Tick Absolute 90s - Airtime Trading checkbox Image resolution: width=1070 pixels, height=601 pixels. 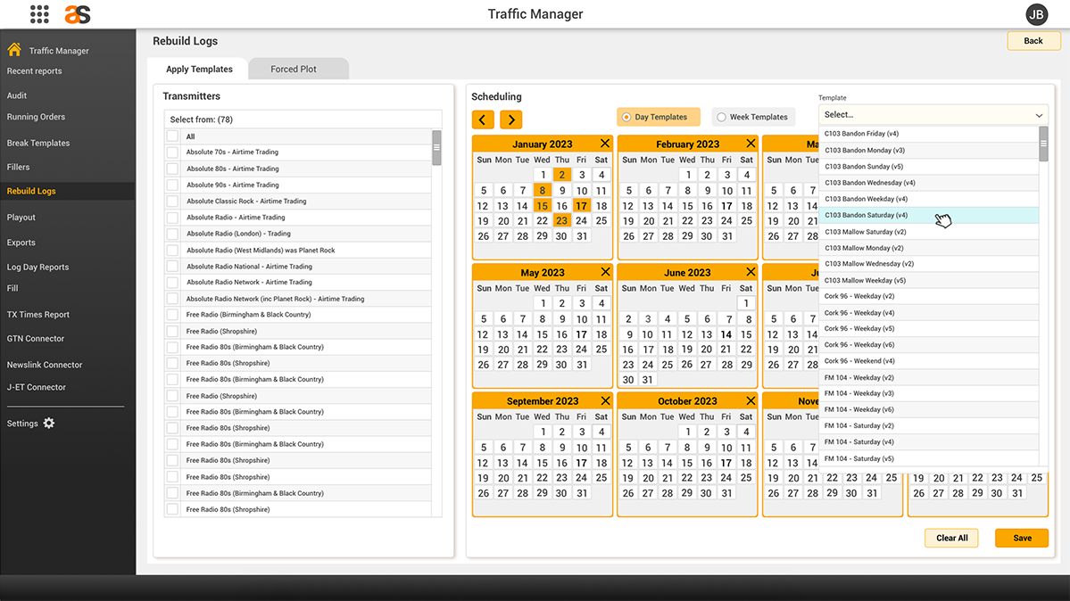(172, 185)
